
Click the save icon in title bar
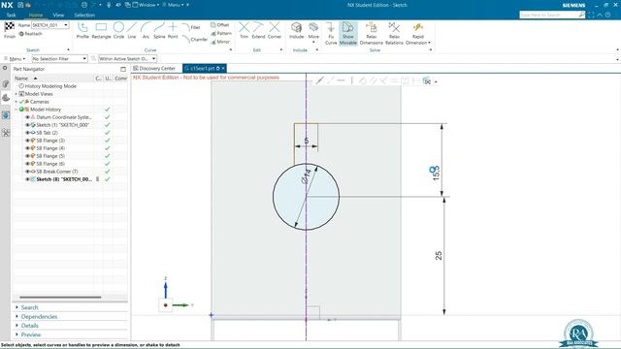(20, 5)
